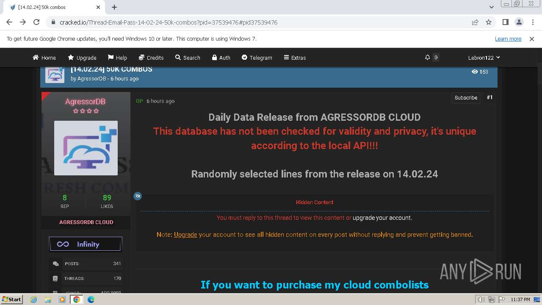Click the hidden content eye icon
542x305 pixels.
138,196
